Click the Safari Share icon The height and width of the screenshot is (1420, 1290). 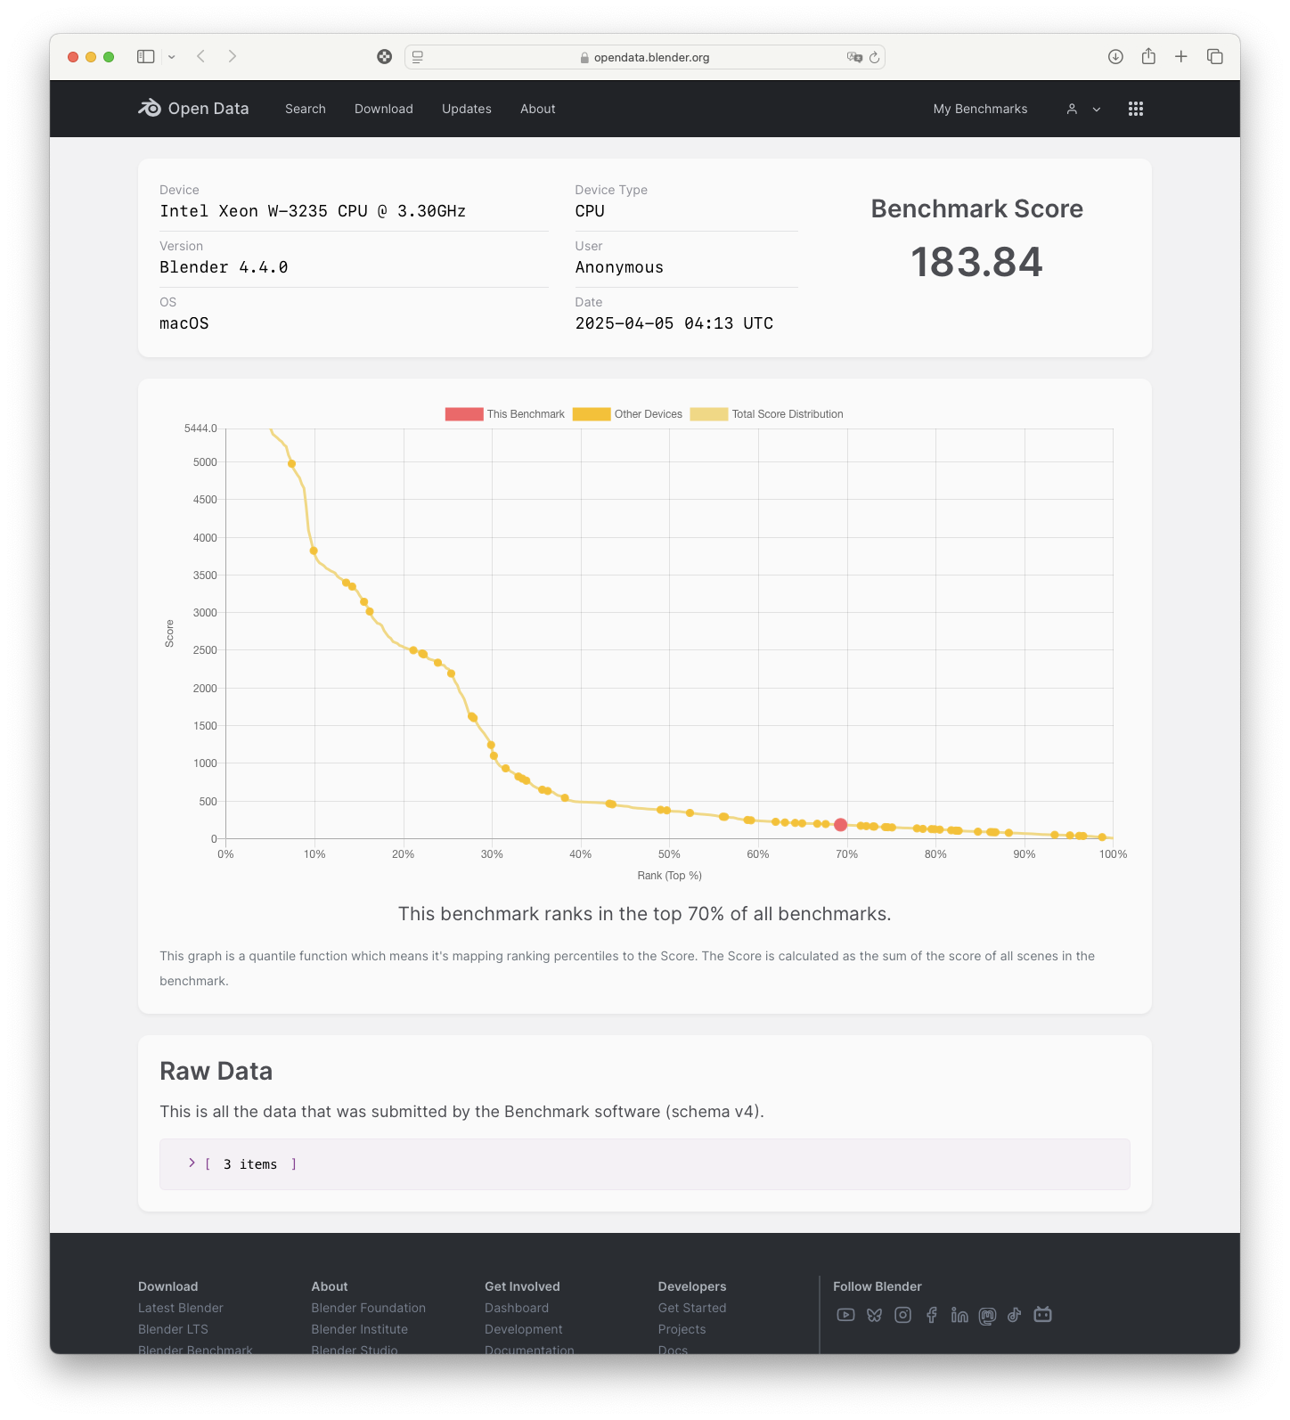pos(1148,56)
